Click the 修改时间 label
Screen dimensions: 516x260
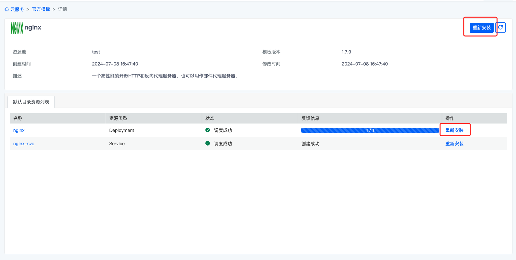(271, 64)
